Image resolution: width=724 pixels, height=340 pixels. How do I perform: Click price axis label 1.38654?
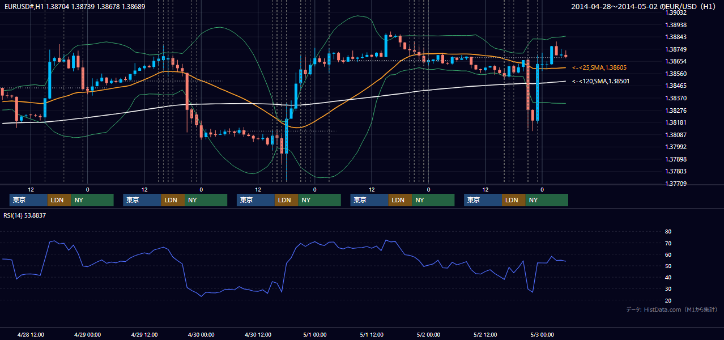(675, 61)
